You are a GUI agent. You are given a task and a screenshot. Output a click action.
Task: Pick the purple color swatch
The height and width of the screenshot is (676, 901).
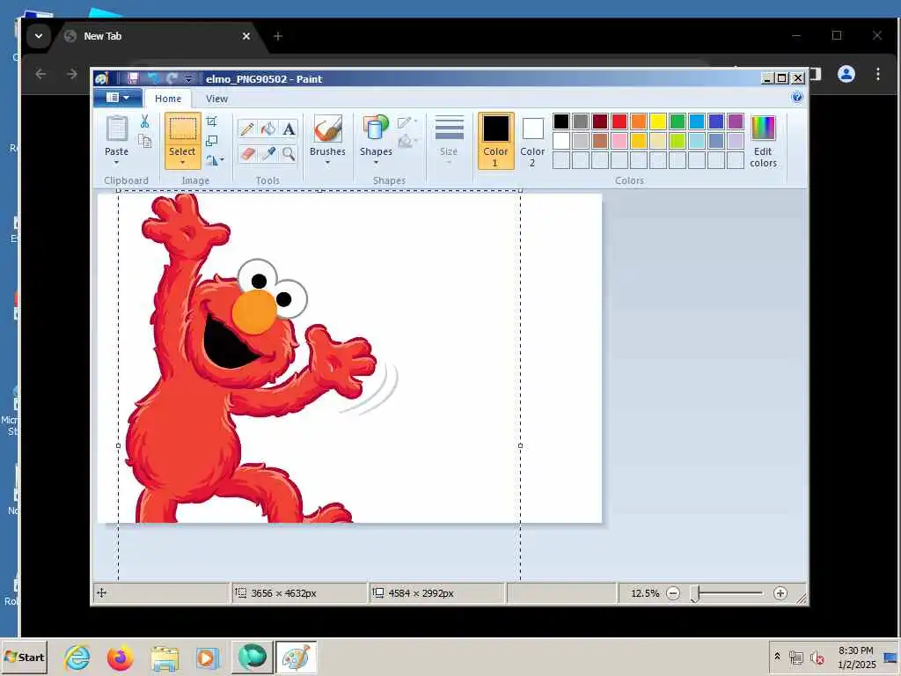pyautogui.click(x=736, y=121)
